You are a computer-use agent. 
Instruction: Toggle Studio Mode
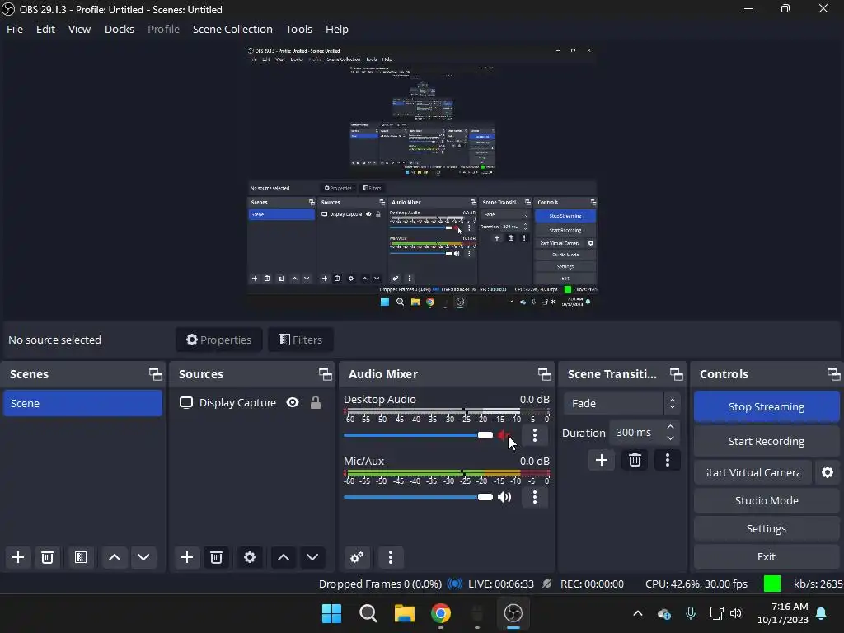tap(767, 500)
